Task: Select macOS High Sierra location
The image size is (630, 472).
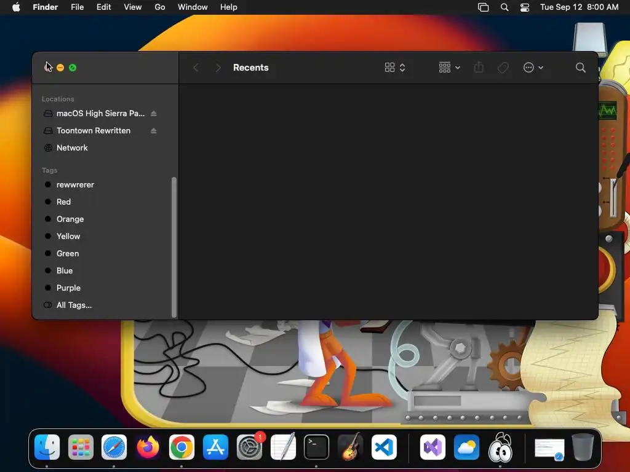Action: click(100, 114)
